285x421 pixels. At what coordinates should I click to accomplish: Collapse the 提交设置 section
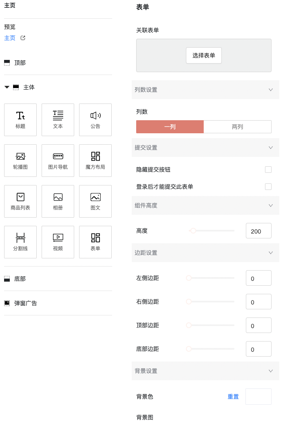tap(205, 148)
